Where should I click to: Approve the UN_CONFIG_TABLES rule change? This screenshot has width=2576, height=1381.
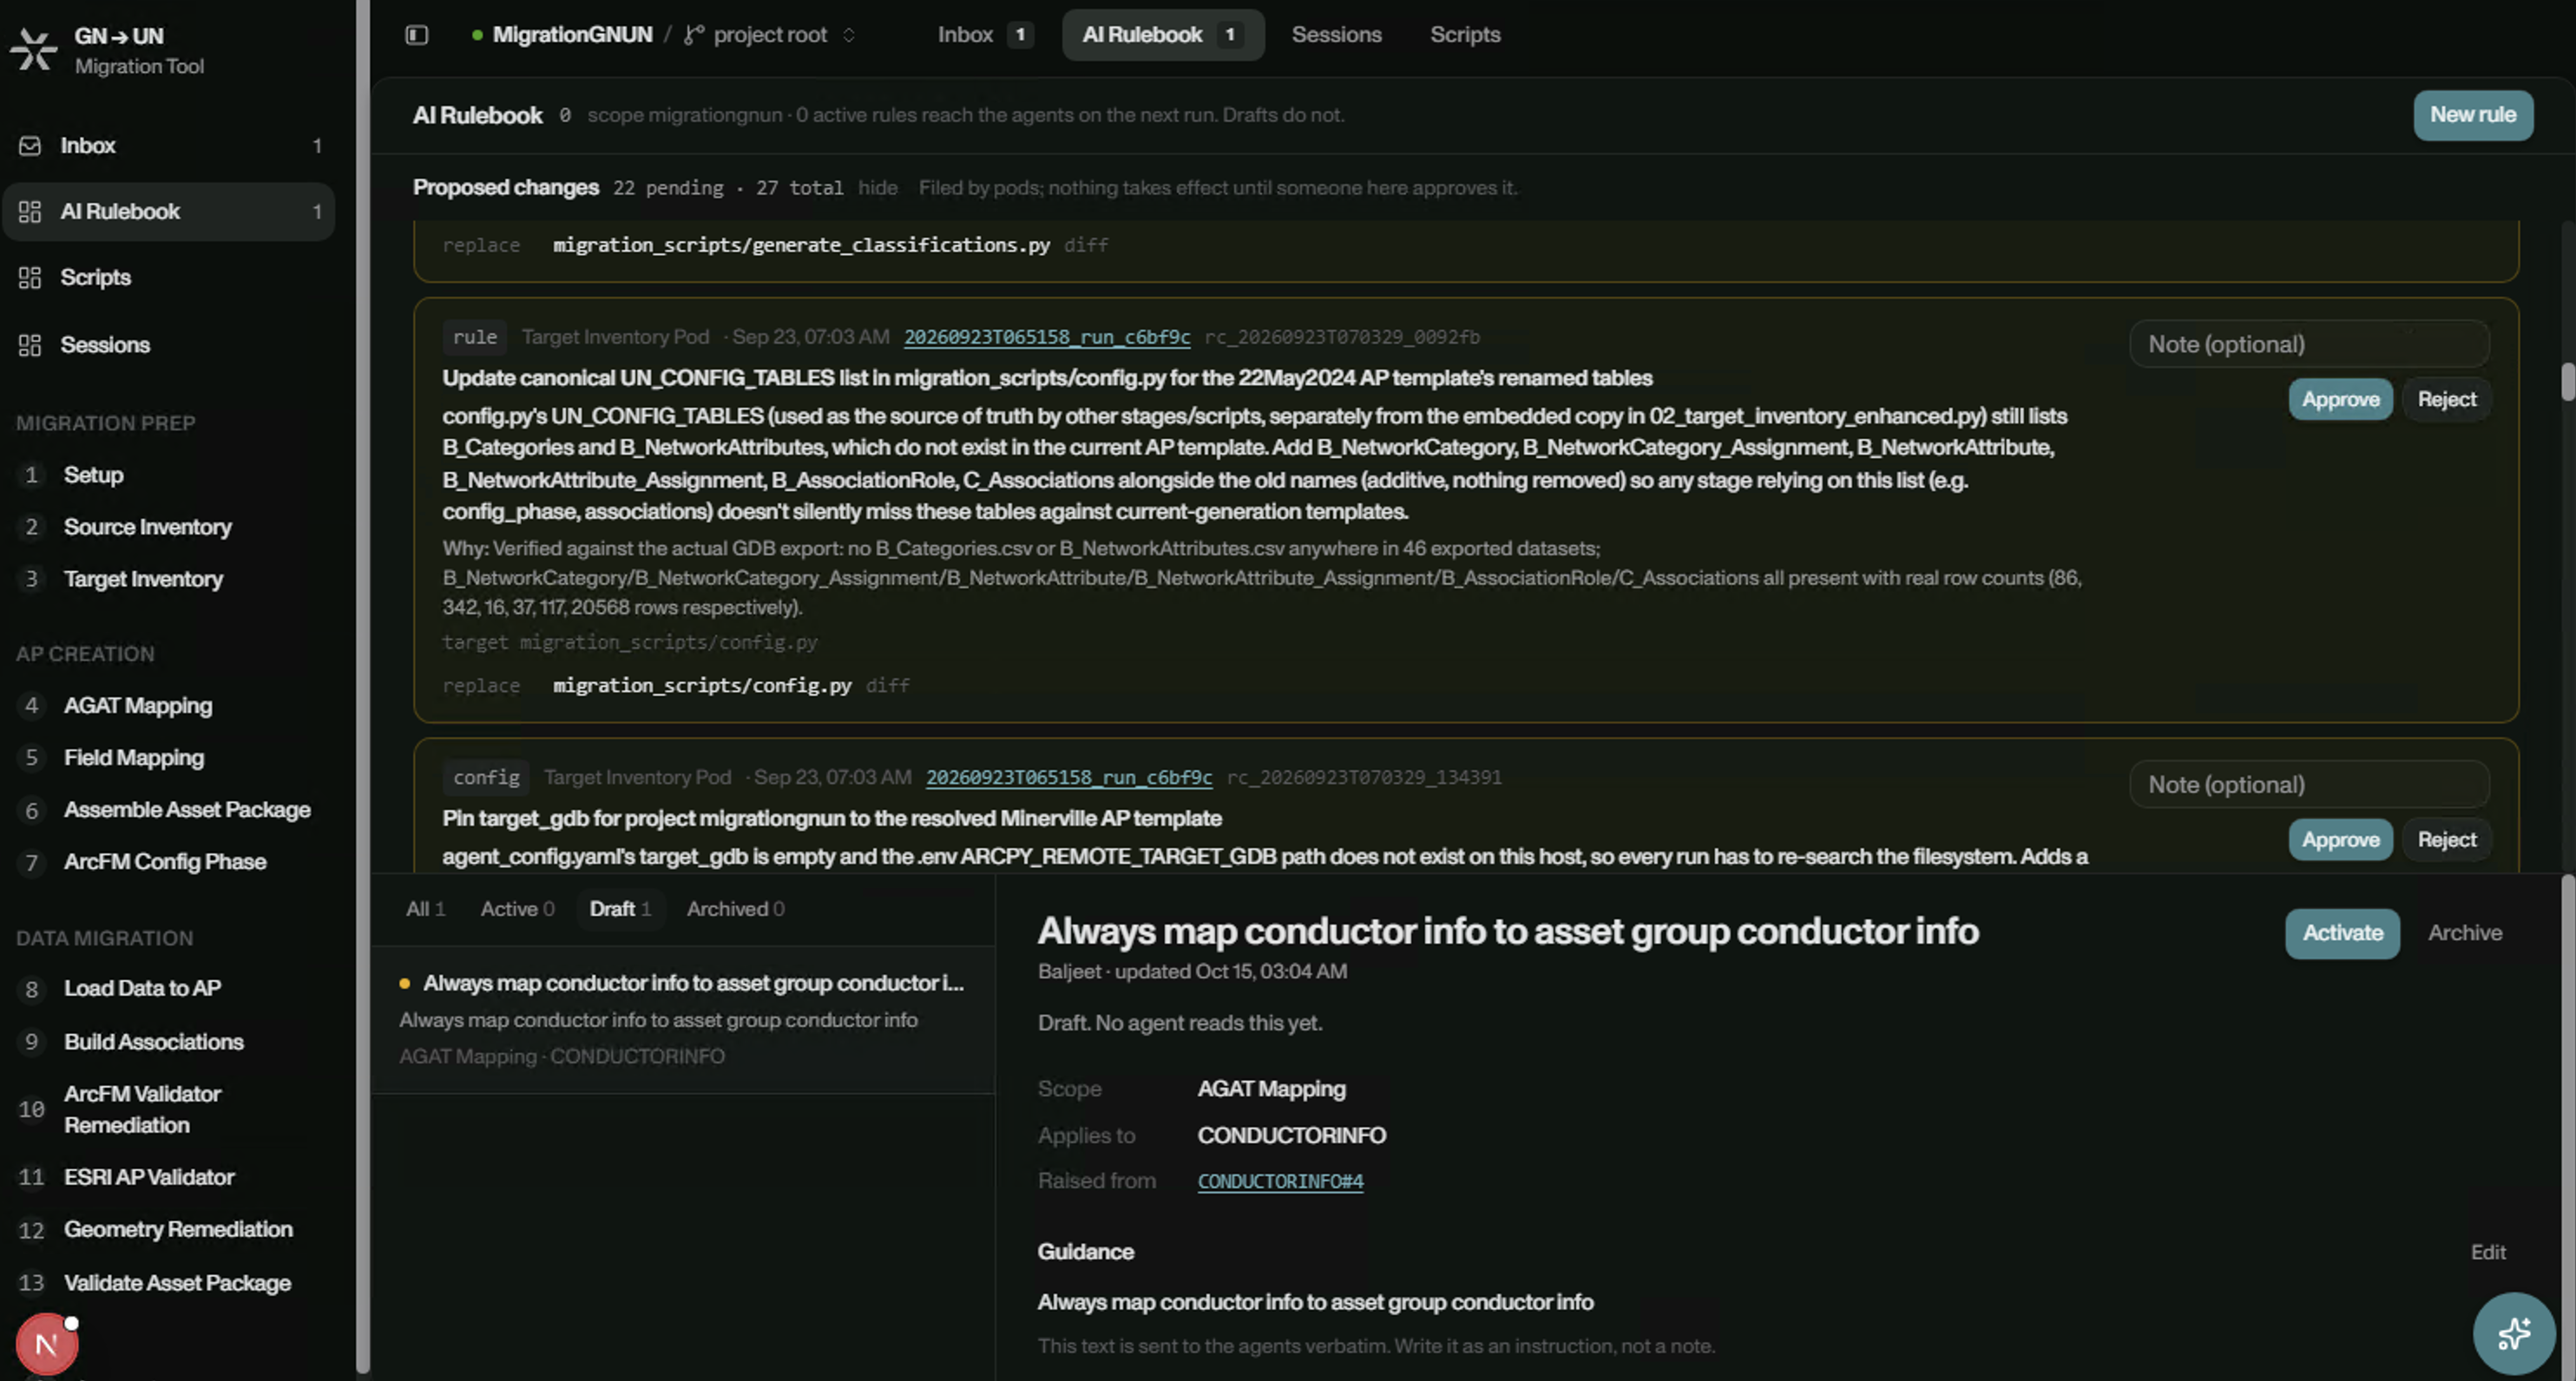tap(2340, 400)
